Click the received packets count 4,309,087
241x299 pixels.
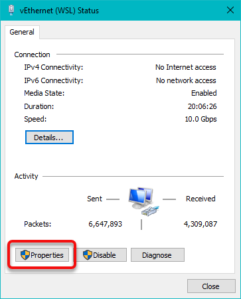pos(201,224)
